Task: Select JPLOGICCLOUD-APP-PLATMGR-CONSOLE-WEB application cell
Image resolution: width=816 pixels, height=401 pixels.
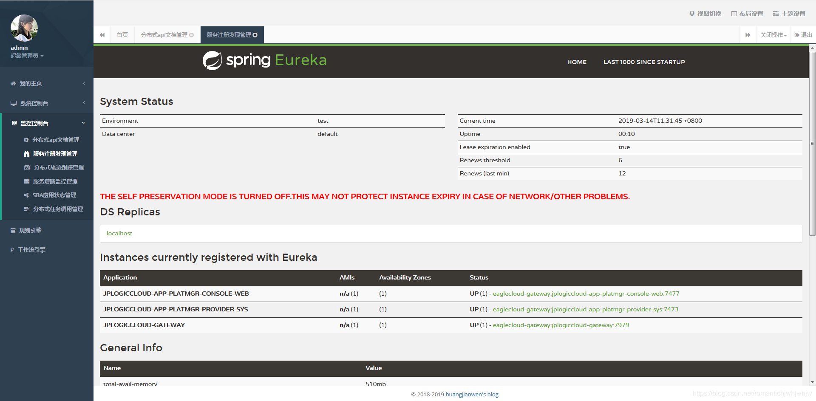Action: pos(176,294)
